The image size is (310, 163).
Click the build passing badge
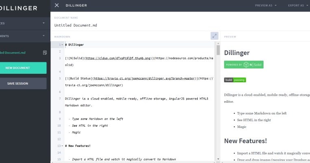pos(235,80)
